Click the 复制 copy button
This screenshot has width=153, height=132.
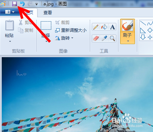coord(25,30)
